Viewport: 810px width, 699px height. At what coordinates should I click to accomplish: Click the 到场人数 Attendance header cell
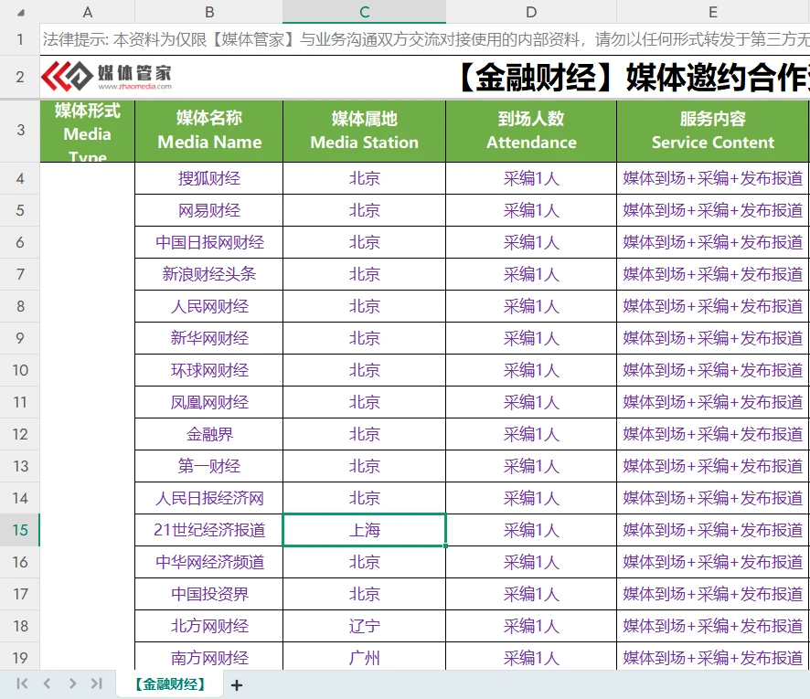531,132
